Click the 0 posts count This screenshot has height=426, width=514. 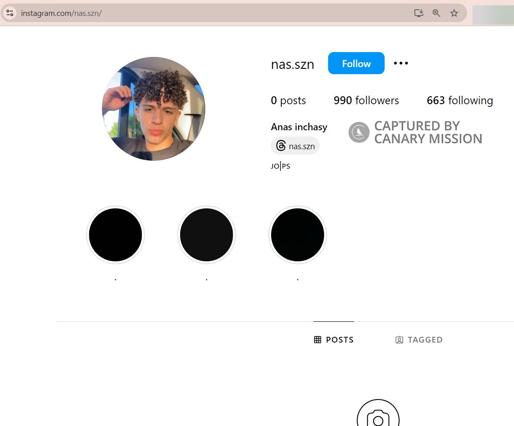[288, 100]
